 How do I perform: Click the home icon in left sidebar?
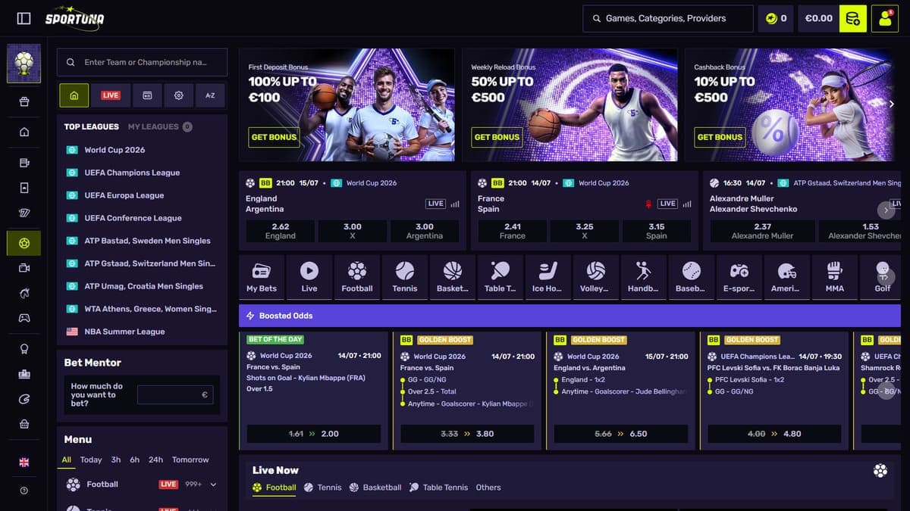click(24, 132)
